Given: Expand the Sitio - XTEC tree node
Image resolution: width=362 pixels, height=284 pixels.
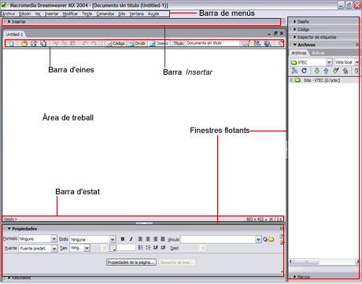Looking at the screenshot, I should click(291, 80).
